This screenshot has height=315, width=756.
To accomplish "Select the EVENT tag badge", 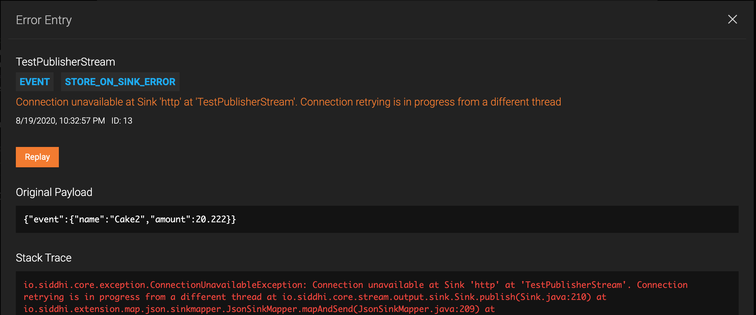I will 35,82.
